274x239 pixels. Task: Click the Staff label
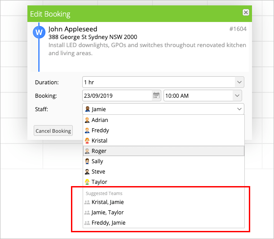coord(41,109)
